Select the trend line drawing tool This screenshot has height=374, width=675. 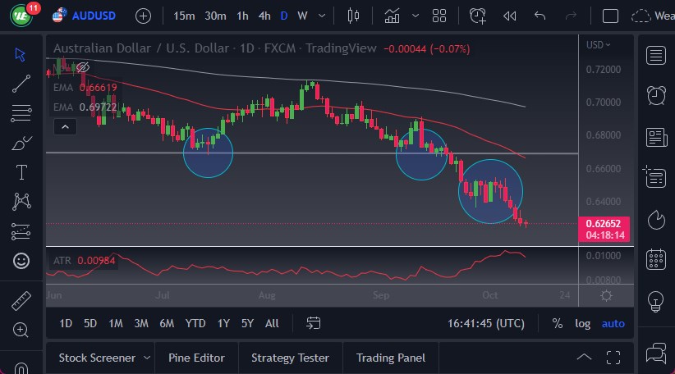[x=21, y=84]
